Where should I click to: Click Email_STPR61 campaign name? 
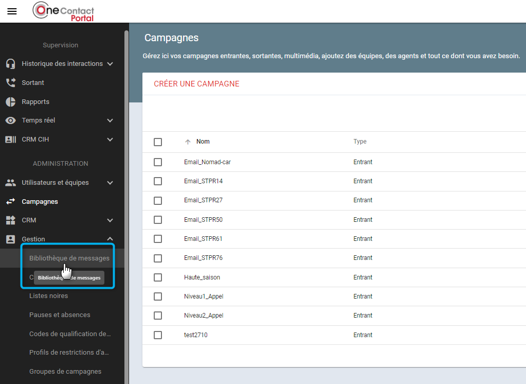coord(203,239)
